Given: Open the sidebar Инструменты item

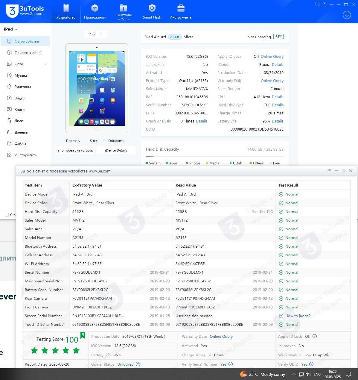Looking at the screenshot, I should point(25,155).
